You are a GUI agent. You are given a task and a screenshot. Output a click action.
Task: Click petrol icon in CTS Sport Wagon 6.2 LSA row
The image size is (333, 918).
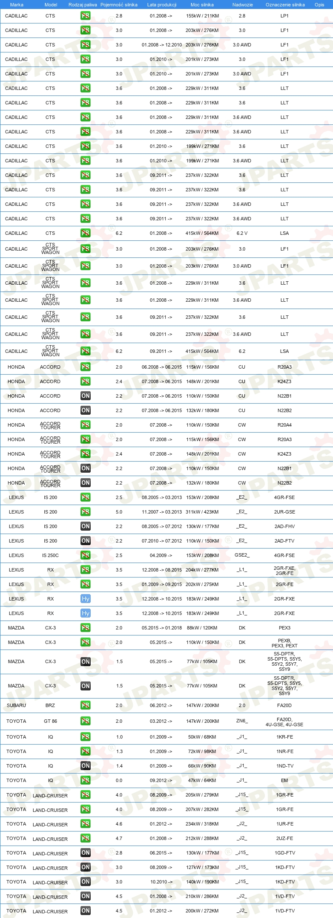[x=86, y=351]
